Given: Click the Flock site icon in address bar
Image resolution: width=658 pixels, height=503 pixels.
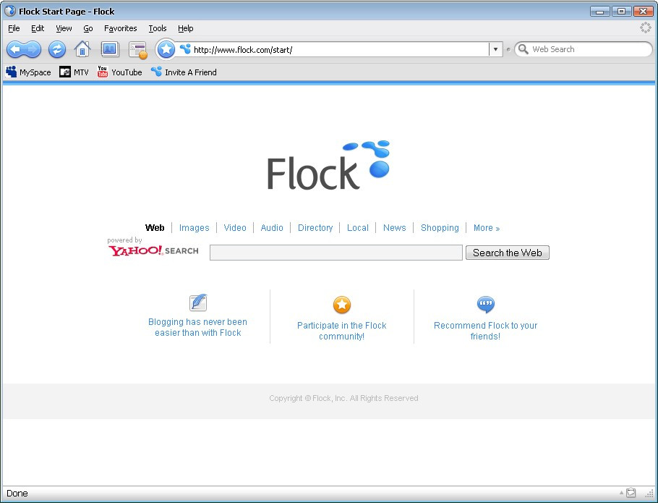Looking at the screenshot, I should tap(185, 49).
